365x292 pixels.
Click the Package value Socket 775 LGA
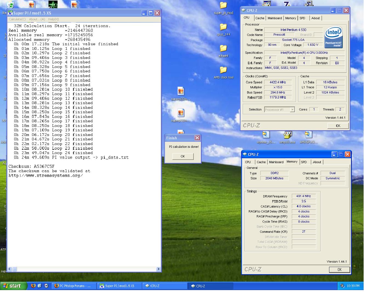[293, 40]
